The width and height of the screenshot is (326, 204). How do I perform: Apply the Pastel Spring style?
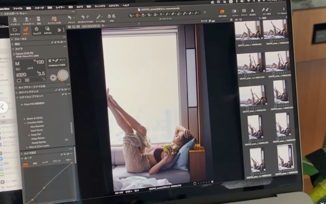click(39, 142)
